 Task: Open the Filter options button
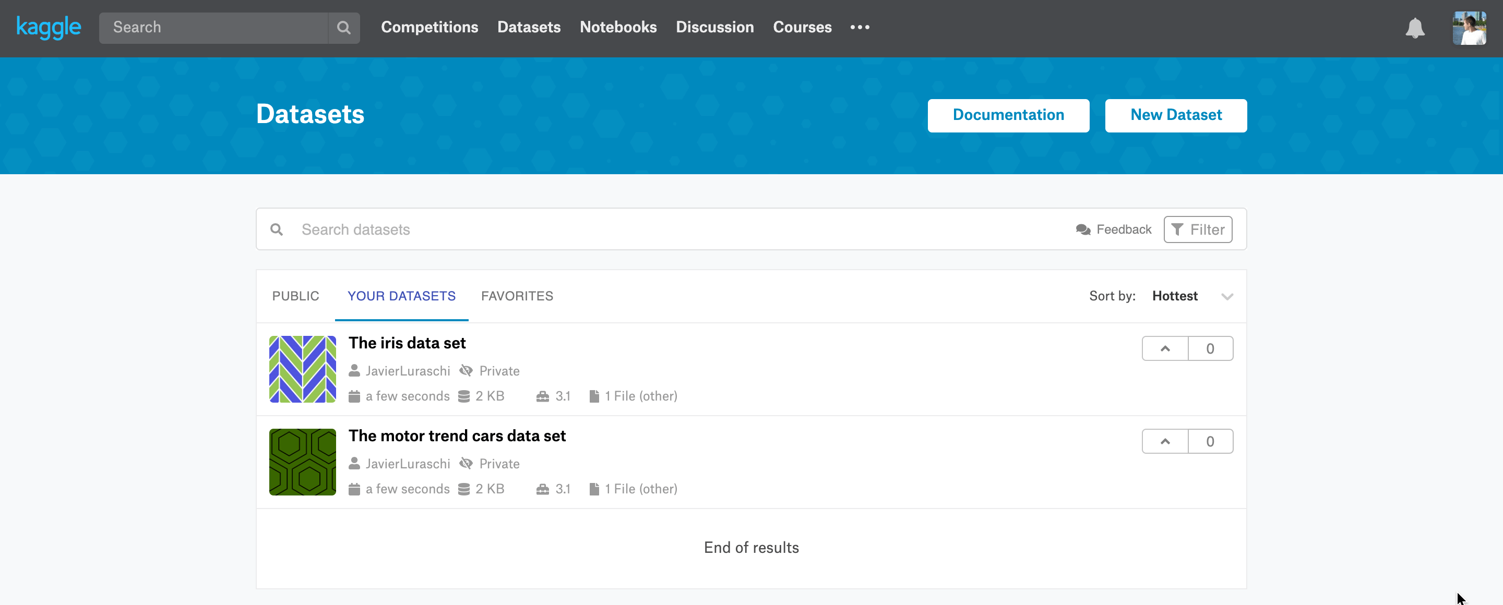1197,229
